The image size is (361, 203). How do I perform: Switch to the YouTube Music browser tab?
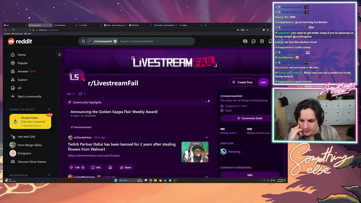(65, 25)
